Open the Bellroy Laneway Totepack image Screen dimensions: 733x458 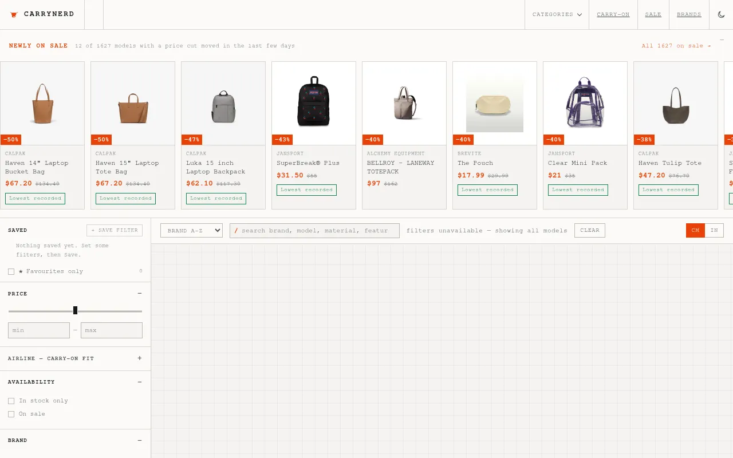404,103
